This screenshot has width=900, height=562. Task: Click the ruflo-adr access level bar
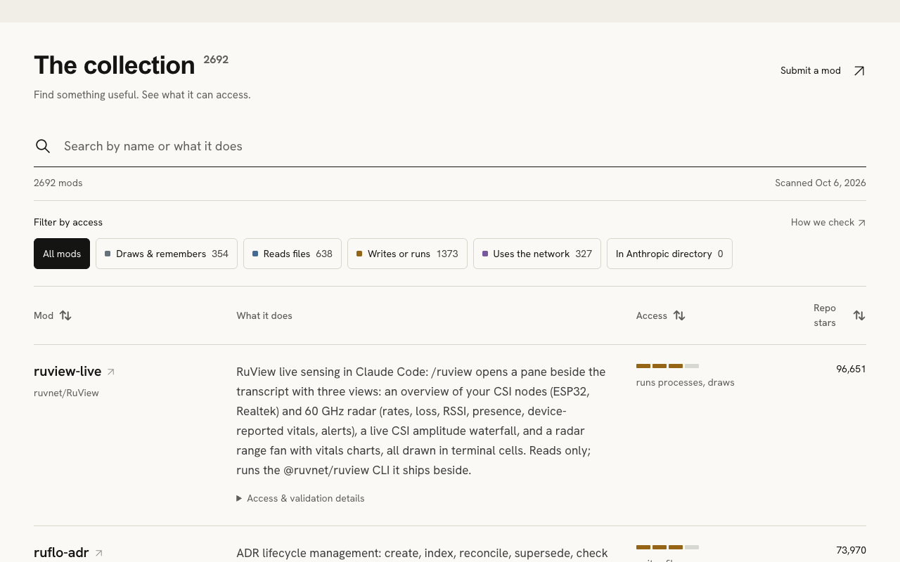tap(667, 547)
